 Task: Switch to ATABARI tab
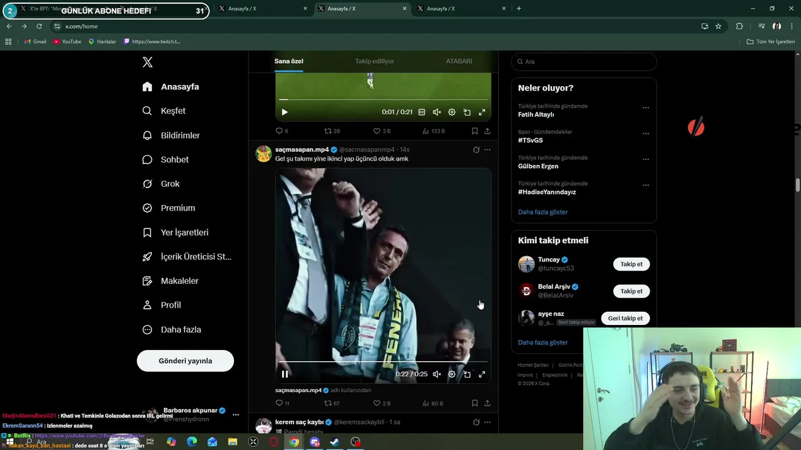click(459, 61)
